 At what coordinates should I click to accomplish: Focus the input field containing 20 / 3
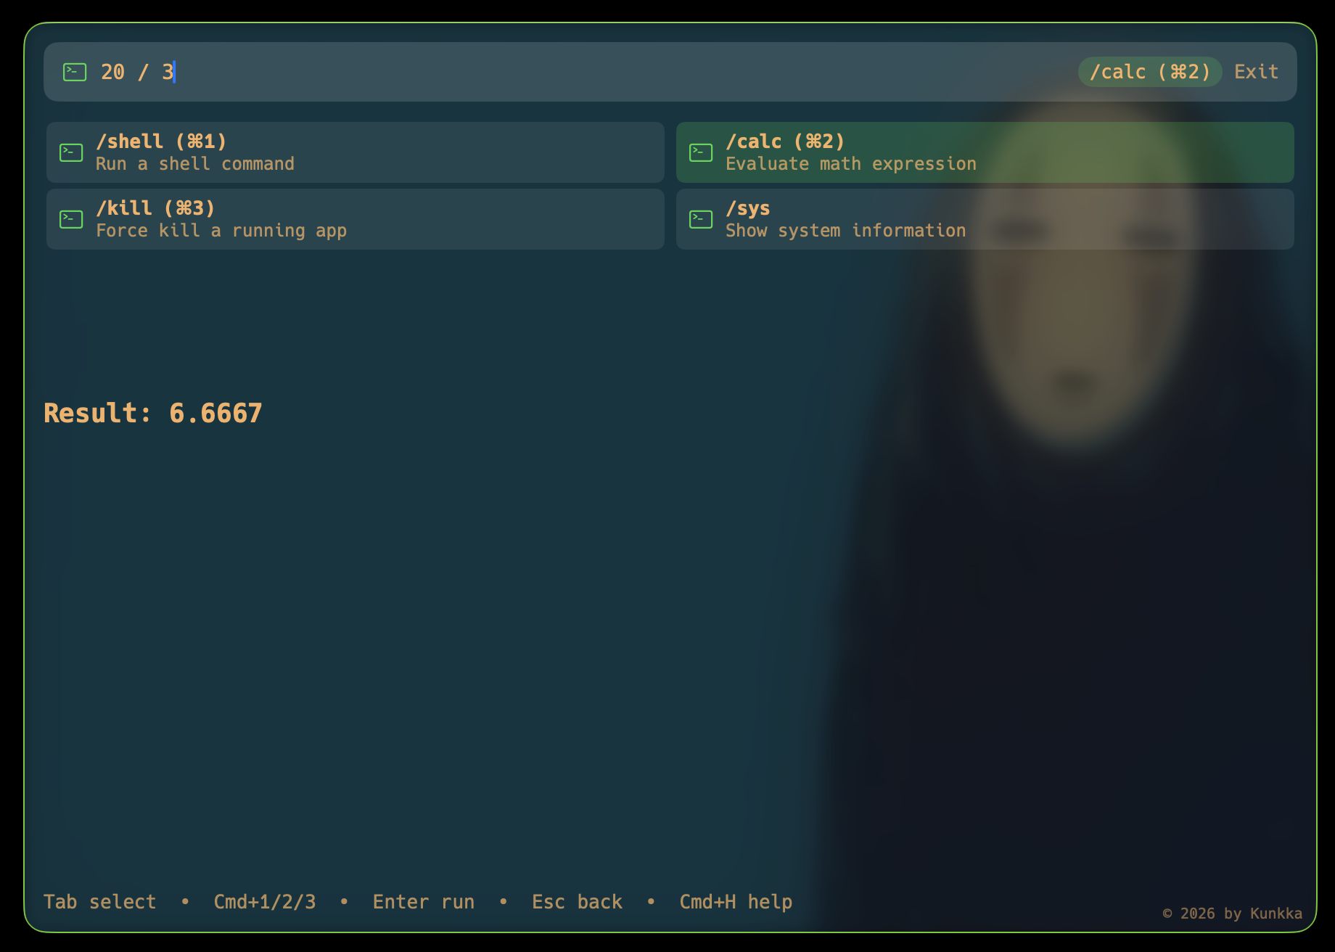[580, 72]
